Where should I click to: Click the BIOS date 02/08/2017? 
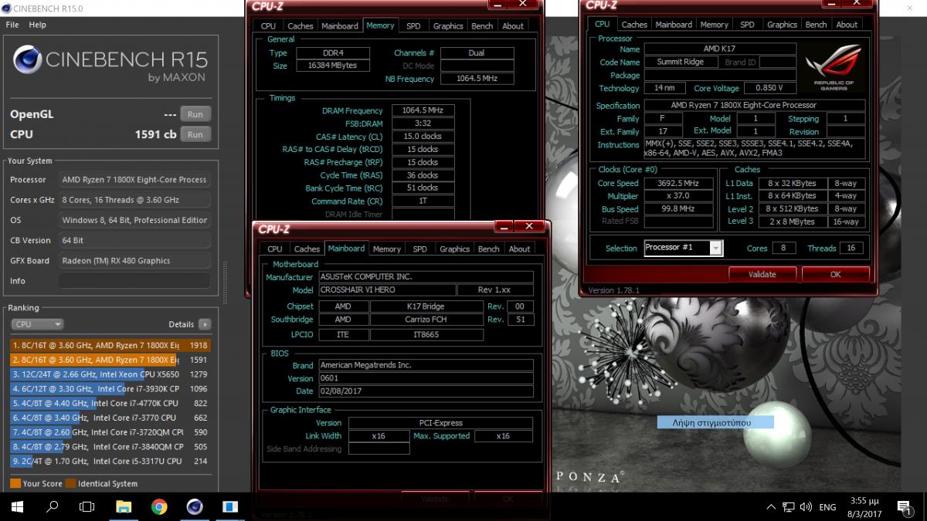[426, 391]
